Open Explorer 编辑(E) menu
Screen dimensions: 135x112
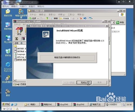(x=42, y=15)
